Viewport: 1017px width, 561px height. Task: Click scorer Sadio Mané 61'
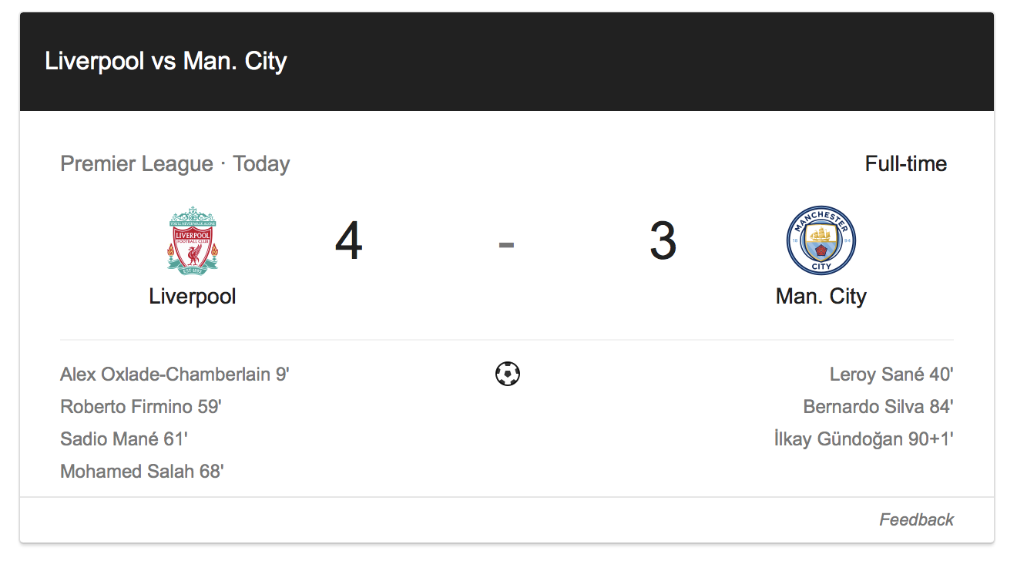click(124, 439)
